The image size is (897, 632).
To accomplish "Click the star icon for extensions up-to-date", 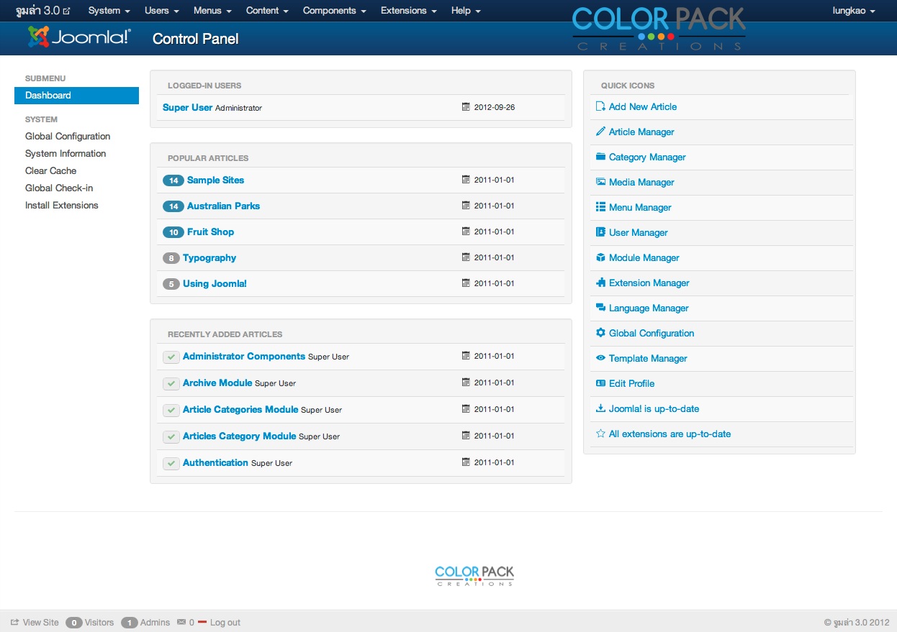I will [x=600, y=434].
